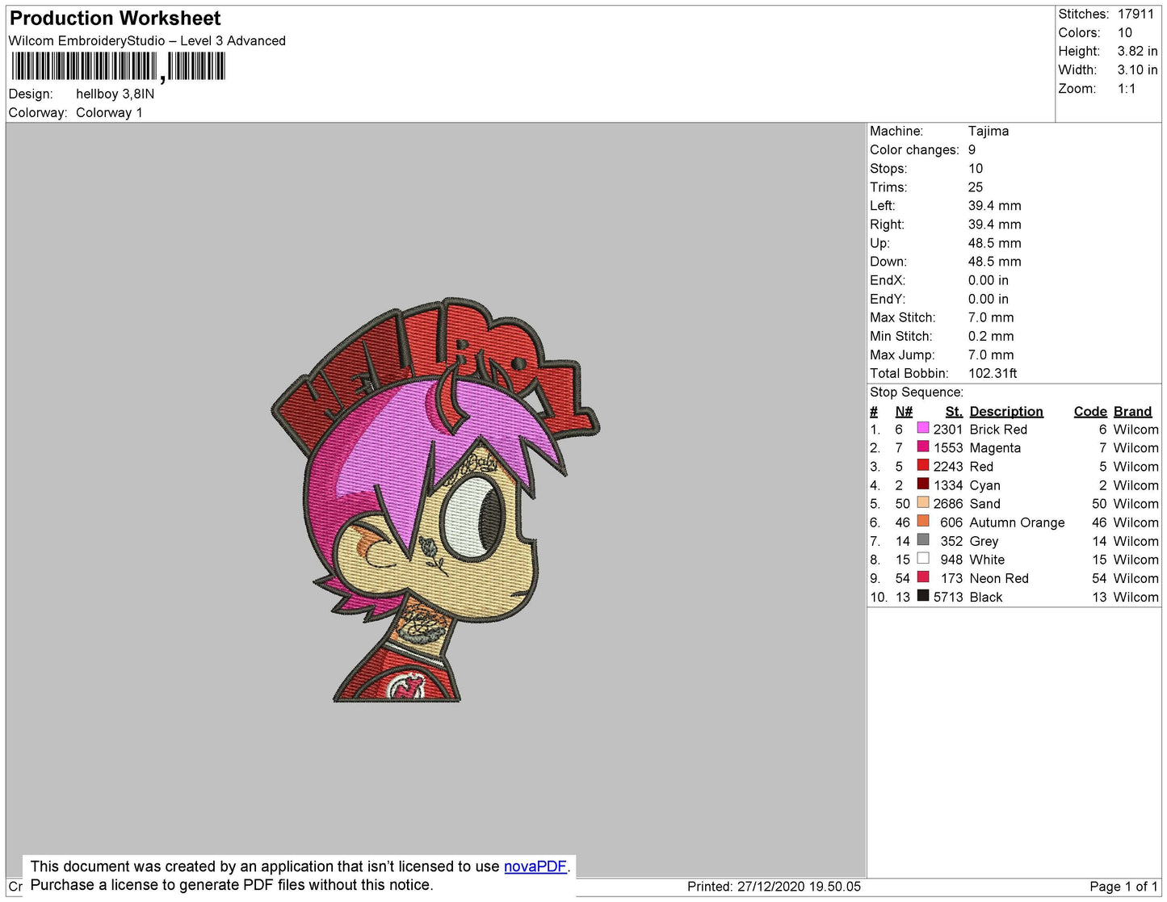Click the "Max Stitch:" label
Image resolution: width=1167 pixels, height=902 pixels.
point(903,317)
